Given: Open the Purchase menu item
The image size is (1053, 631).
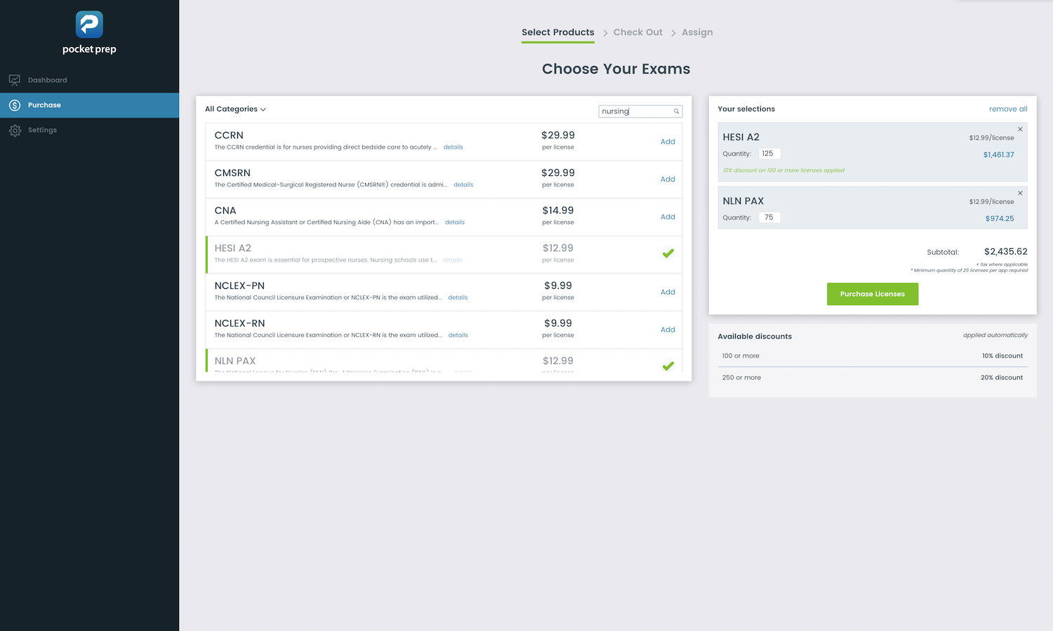Looking at the screenshot, I should [89, 105].
